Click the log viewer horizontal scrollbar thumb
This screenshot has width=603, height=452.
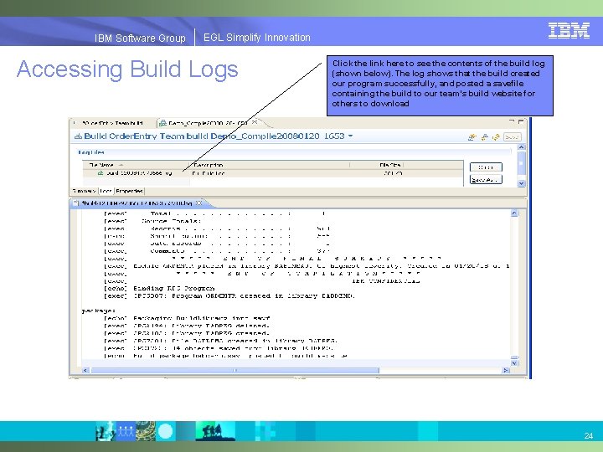(x=234, y=370)
